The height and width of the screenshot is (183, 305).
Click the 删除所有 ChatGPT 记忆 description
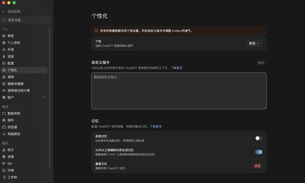click(110, 168)
